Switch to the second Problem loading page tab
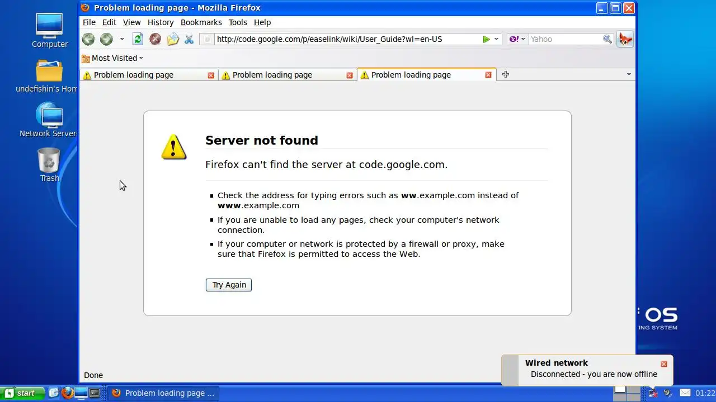This screenshot has width=716, height=402. [287, 75]
